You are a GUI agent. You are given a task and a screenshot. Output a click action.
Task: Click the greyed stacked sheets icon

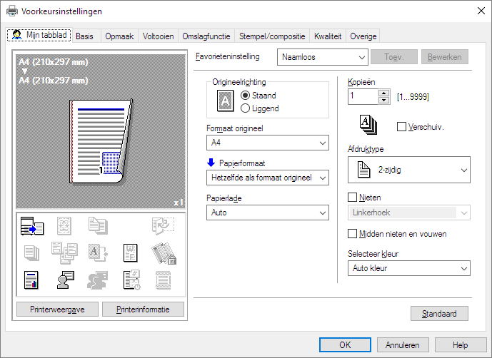point(31,253)
